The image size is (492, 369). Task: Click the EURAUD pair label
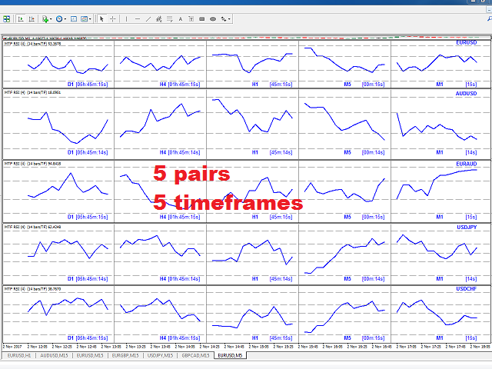(467, 164)
